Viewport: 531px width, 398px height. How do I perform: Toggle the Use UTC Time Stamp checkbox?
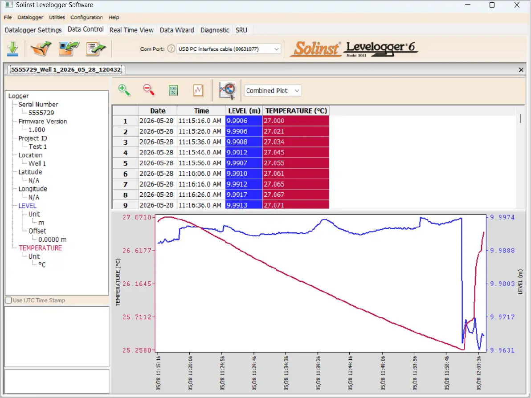[8, 300]
